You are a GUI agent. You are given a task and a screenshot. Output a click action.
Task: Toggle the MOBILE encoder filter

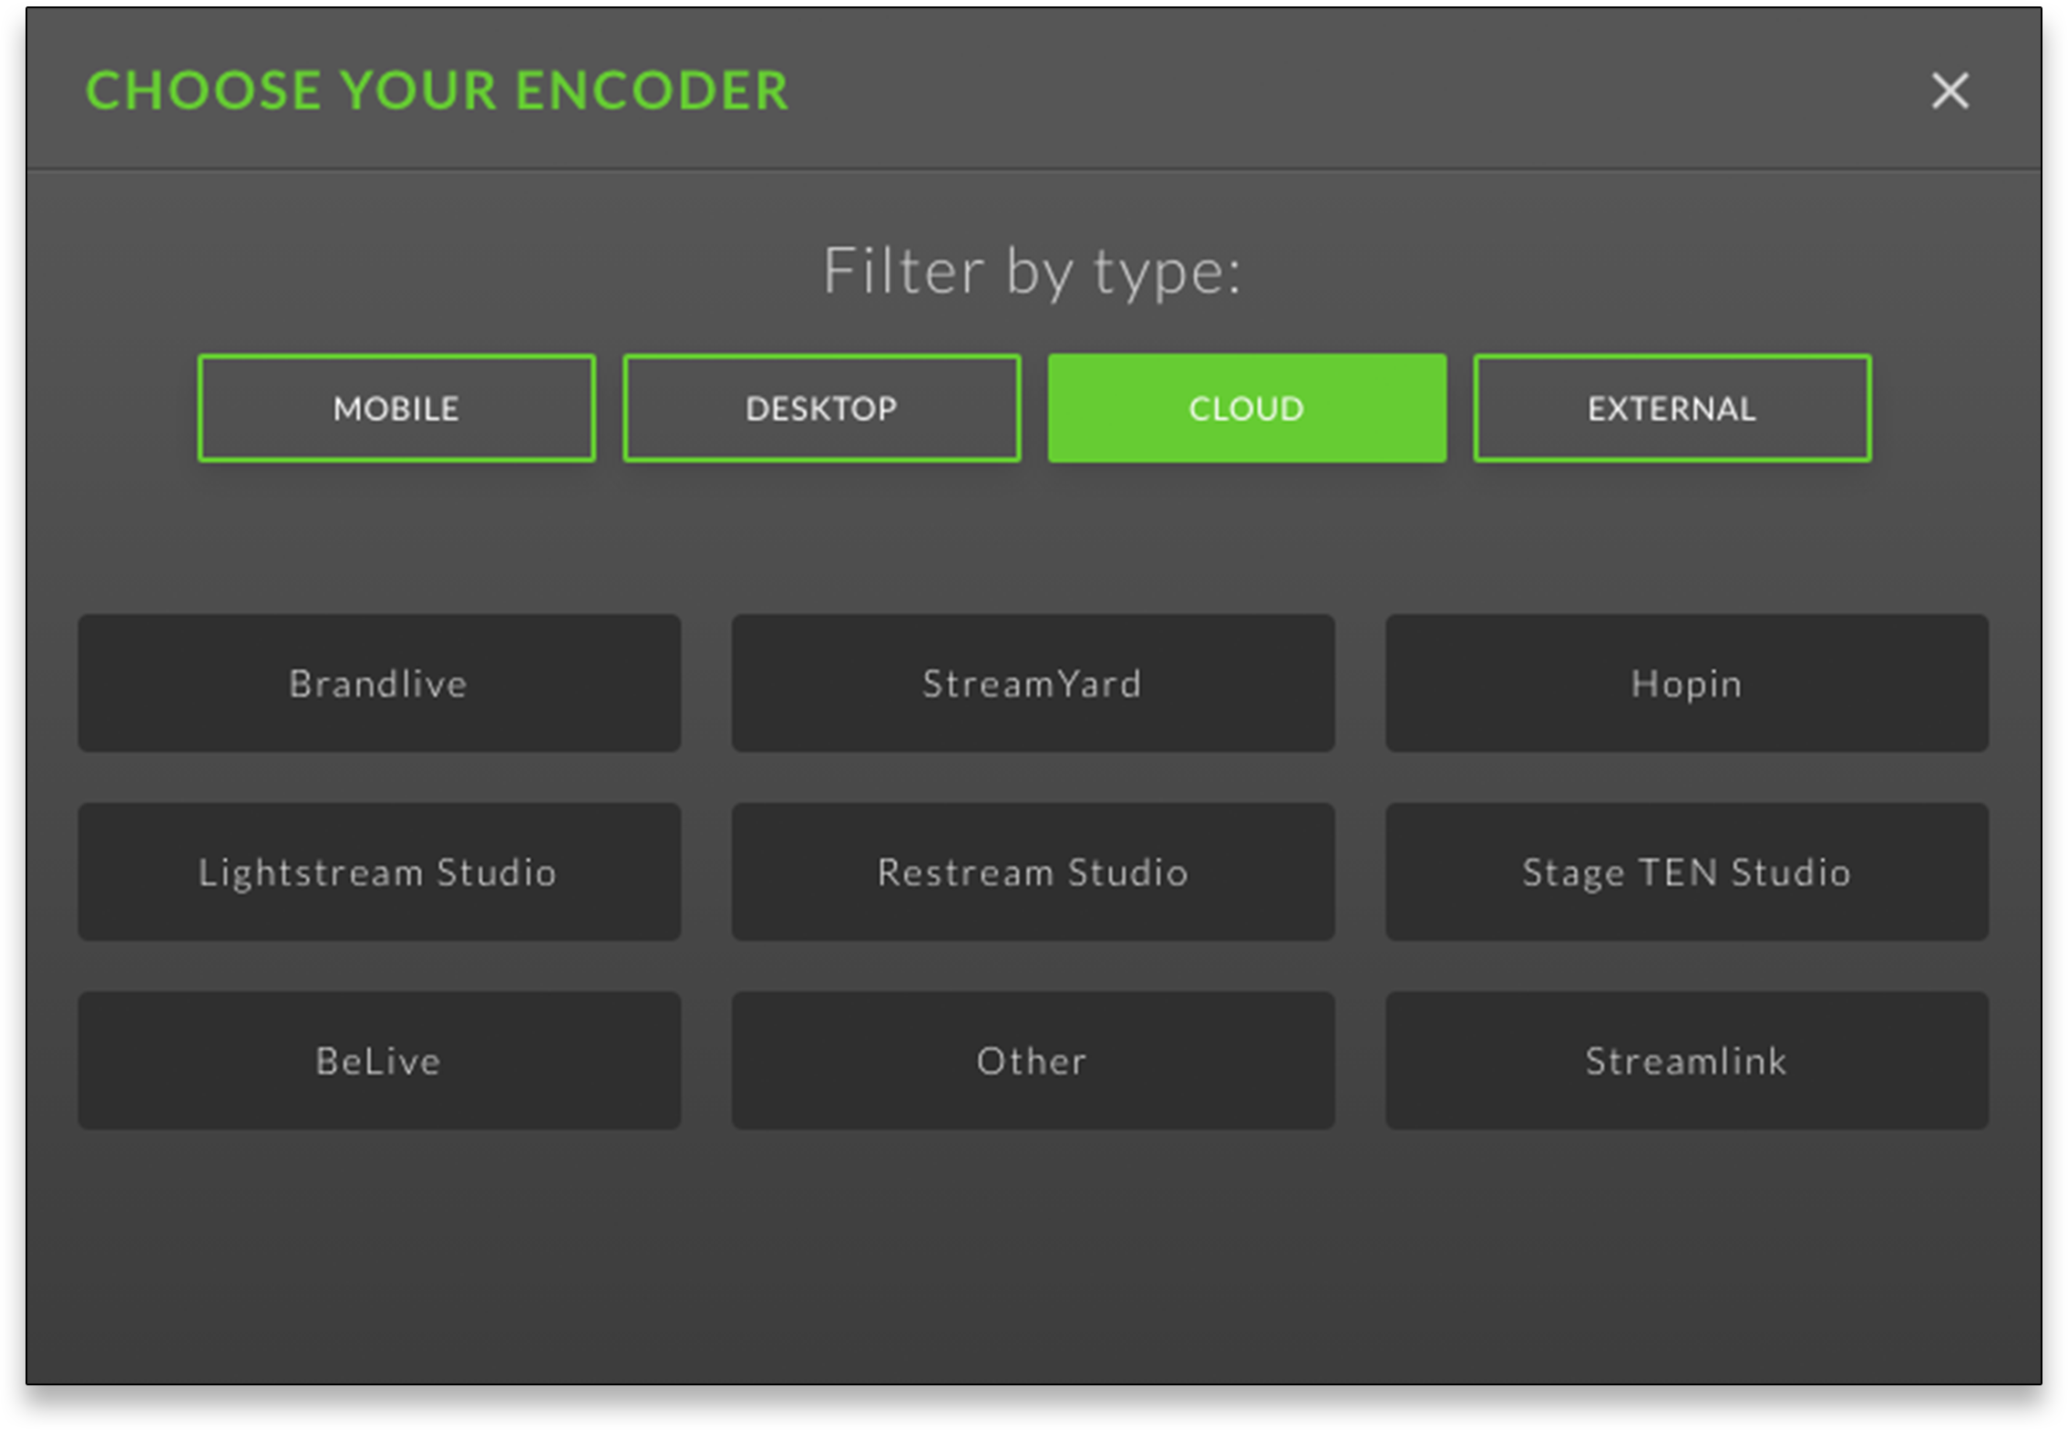396,407
